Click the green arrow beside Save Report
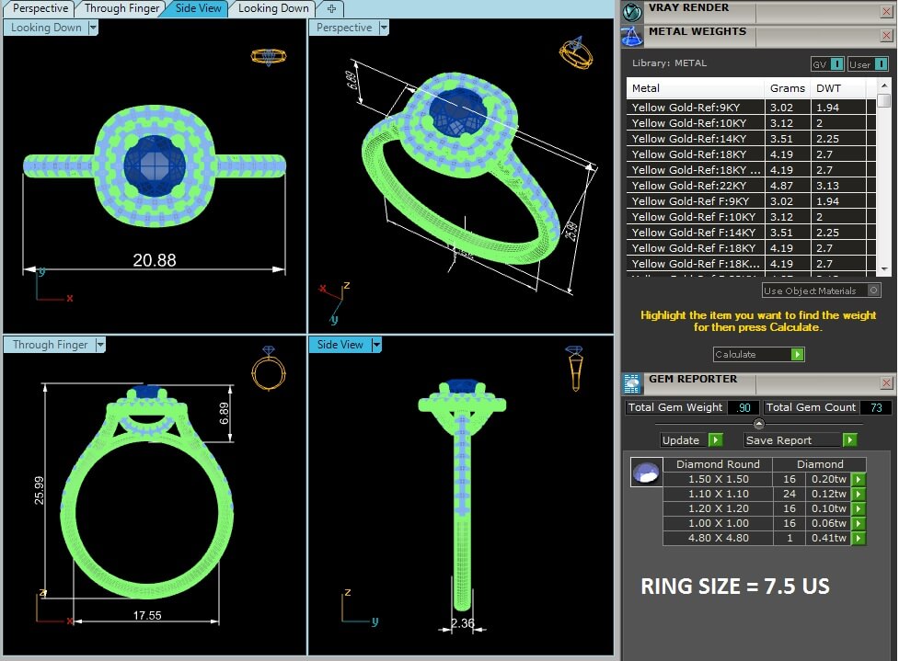 849,440
